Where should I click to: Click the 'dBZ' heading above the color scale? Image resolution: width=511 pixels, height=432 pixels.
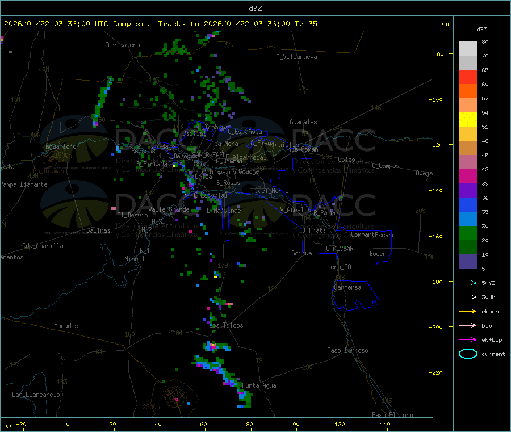(x=481, y=30)
